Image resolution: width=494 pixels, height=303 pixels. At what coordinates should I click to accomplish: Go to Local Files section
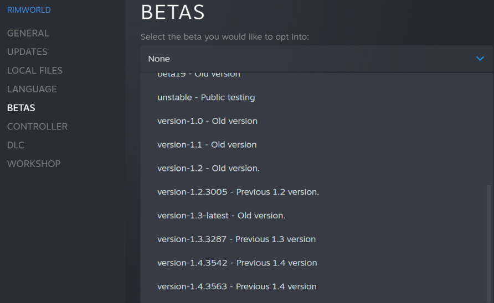point(35,71)
